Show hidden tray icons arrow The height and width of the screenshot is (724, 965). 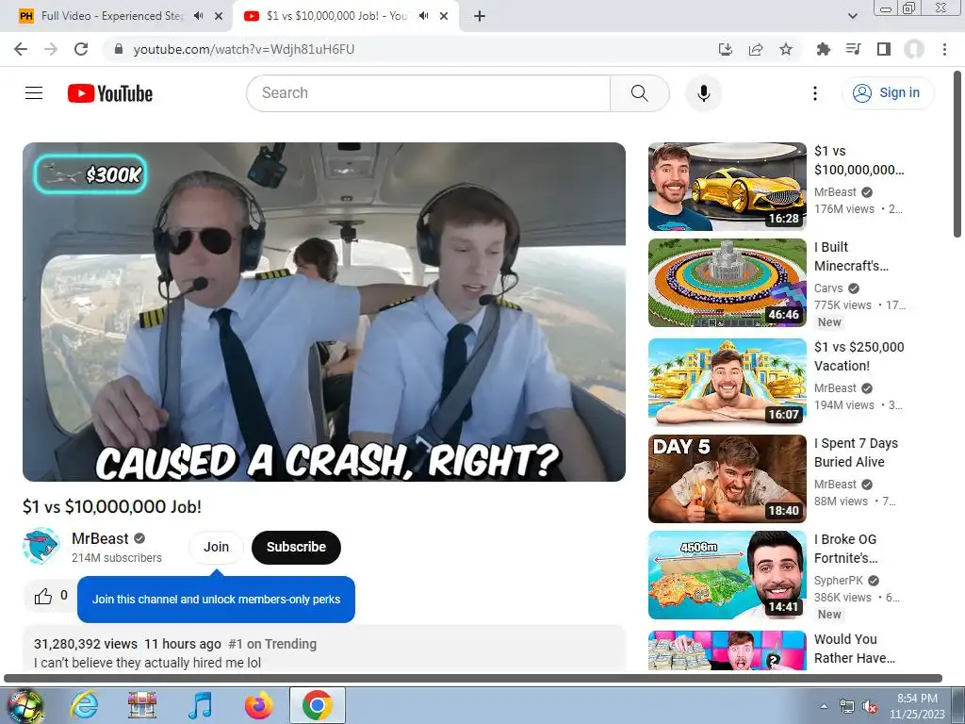(824, 706)
